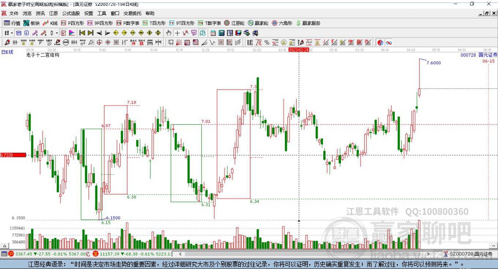498x269 pixels.
Task: Click the 2023-02-24 date marker
Action: (299, 50)
